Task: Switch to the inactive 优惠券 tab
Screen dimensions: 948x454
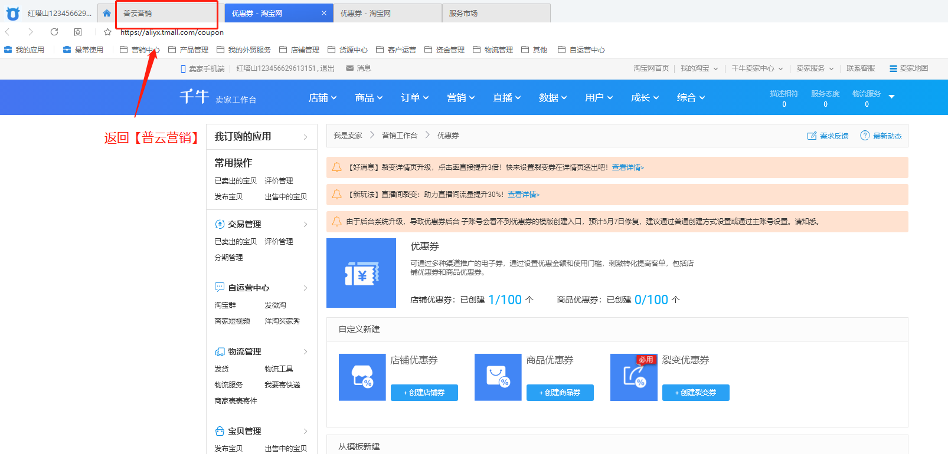Action: tap(388, 13)
